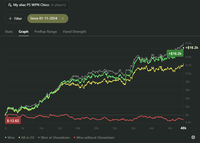Screen dimensions: 200x143
Task: Switch to the Stats tab
Action: 9,32
